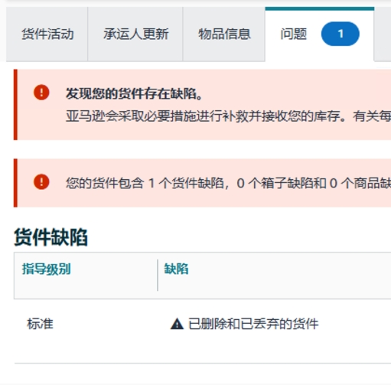Click the partially visible tab after 问题
Screen dimensions: 391x385
(x=383, y=34)
